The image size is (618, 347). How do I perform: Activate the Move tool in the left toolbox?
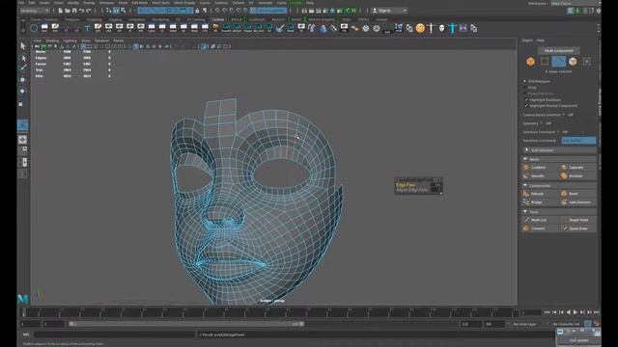23,79
